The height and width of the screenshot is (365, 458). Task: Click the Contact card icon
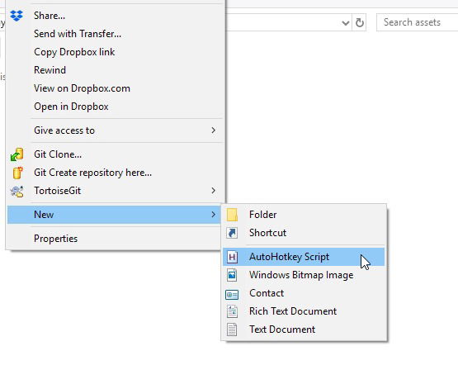click(x=232, y=294)
